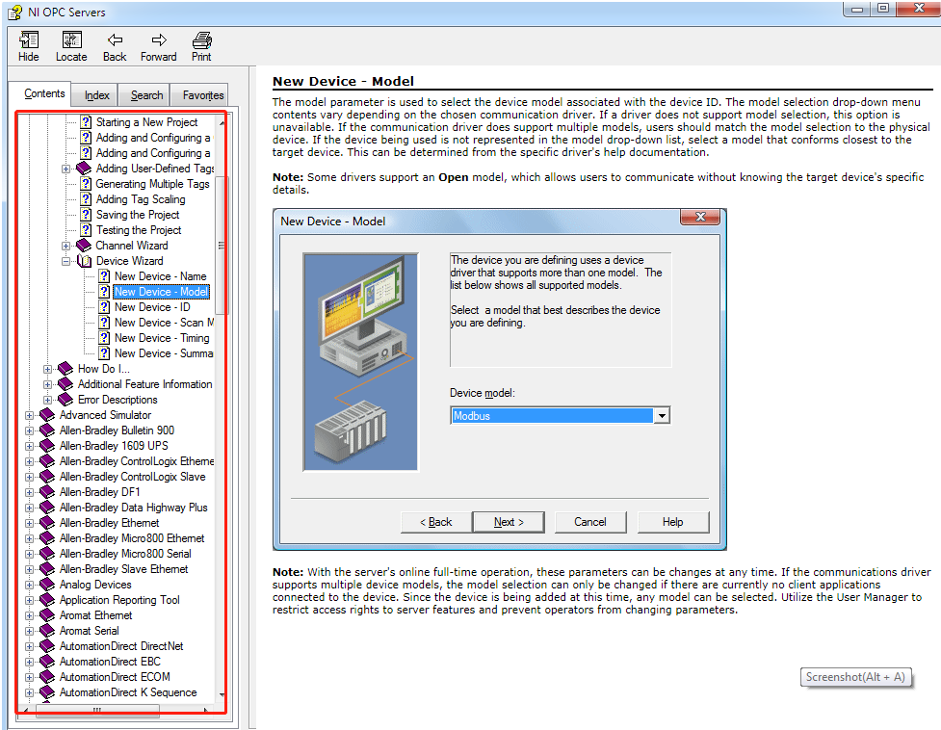
Task: Click the open book icon beside Device Wizard
Action: [x=85, y=261]
